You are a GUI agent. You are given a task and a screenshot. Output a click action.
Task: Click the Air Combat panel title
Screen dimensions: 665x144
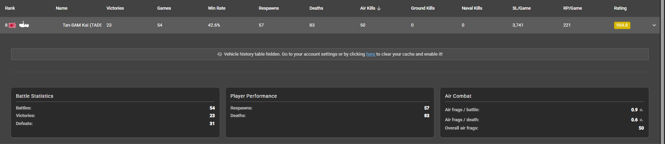coord(458,96)
